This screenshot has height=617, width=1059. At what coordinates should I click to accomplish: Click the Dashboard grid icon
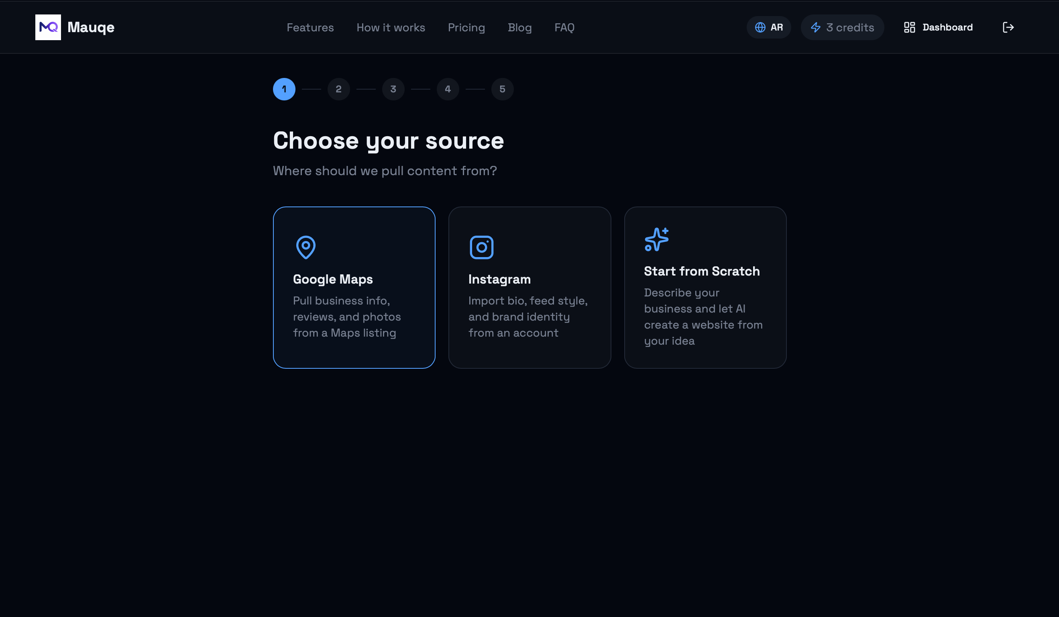tap(909, 27)
